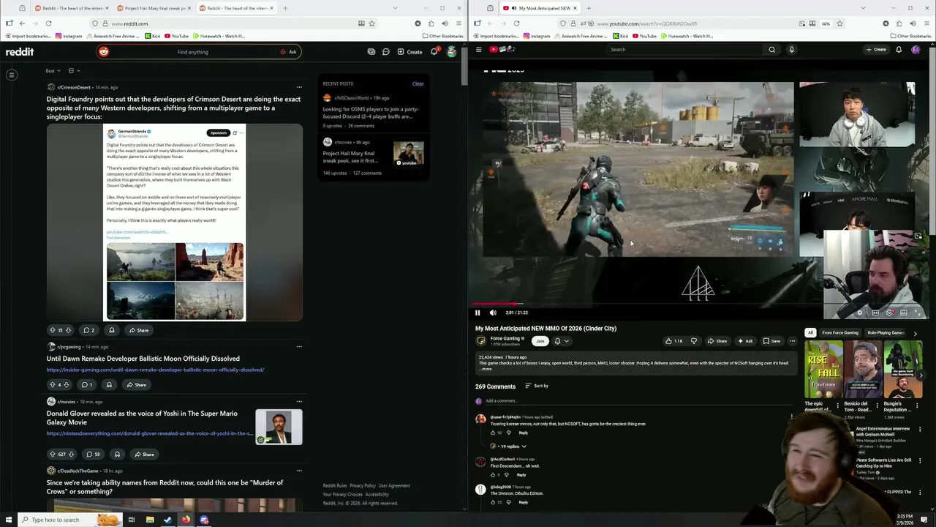Bookmark the Reddit page star icon
The image size is (936, 527).
(x=371, y=23)
